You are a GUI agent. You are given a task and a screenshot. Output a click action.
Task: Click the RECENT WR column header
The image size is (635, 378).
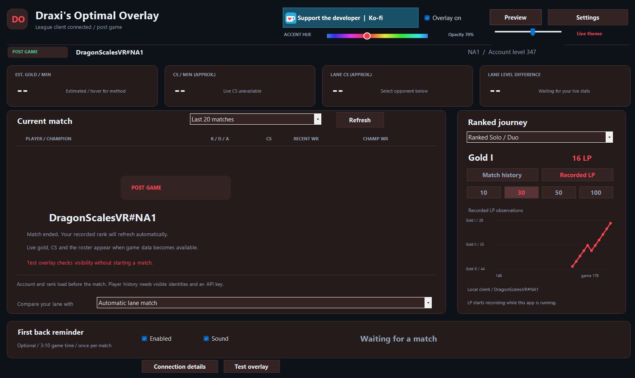(x=306, y=139)
